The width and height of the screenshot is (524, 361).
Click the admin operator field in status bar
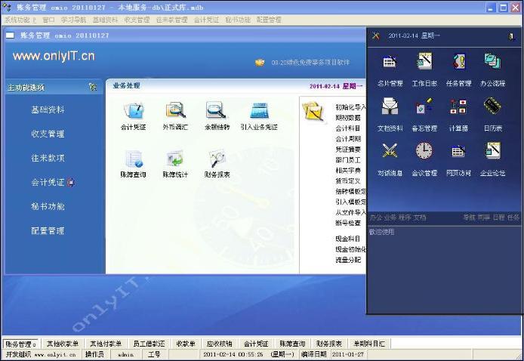pos(126,354)
